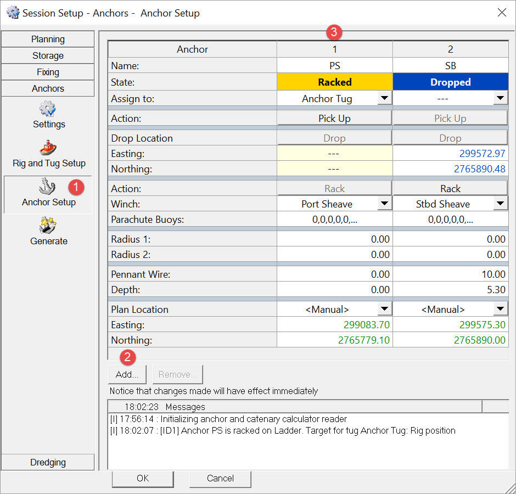This screenshot has height=494, width=516.
Task: Open the Stbd Sheave winch dropdown
Action: [x=500, y=204]
